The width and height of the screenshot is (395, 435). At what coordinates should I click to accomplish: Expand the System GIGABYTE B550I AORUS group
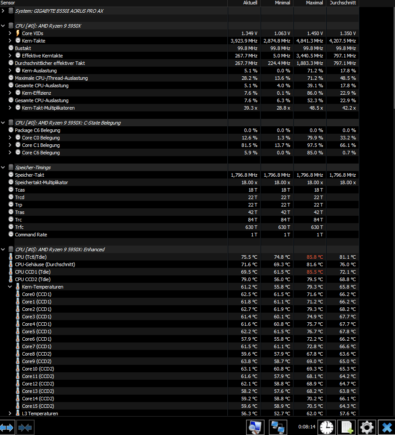tap(3, 11)
